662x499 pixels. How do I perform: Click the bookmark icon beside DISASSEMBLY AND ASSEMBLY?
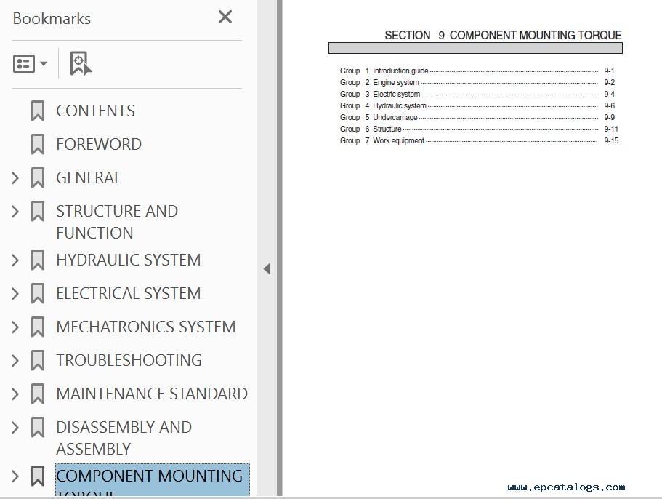(x=38, y=427)
